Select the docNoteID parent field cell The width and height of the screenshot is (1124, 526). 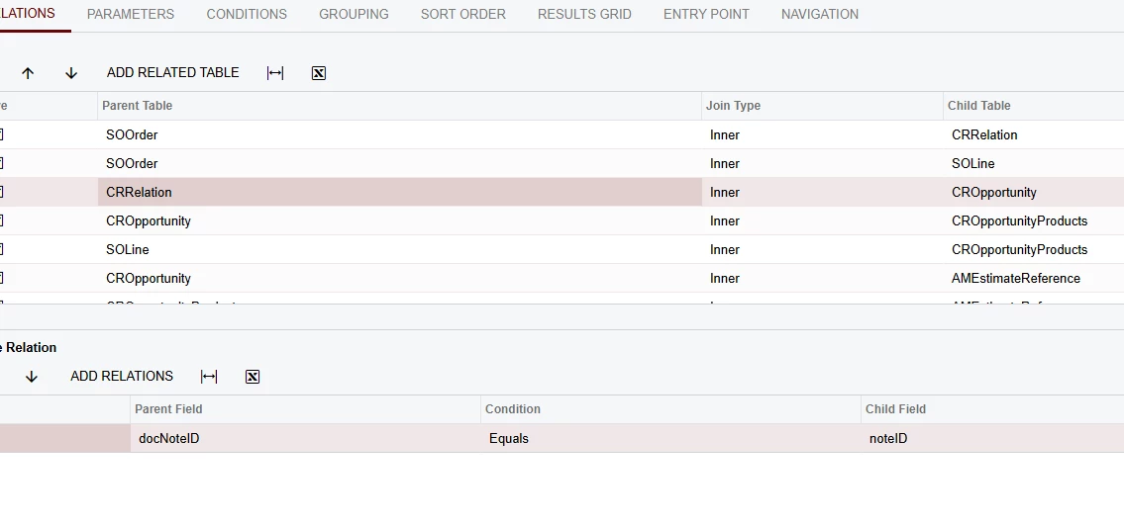(305, 438)
